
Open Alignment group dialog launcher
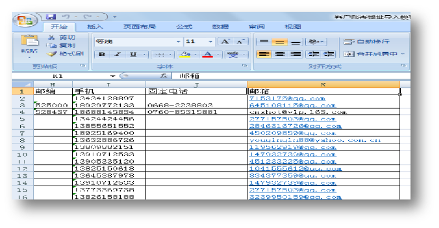(x=403, y=65)
